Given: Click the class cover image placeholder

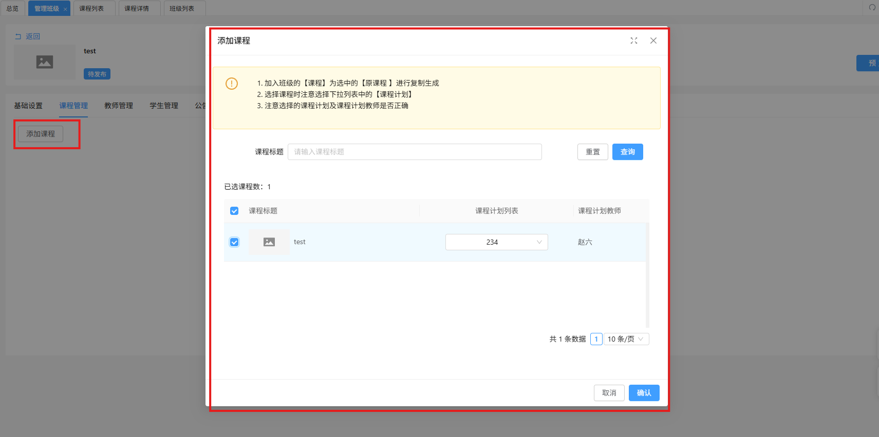Looking at the screenshot, I should 45,62.
